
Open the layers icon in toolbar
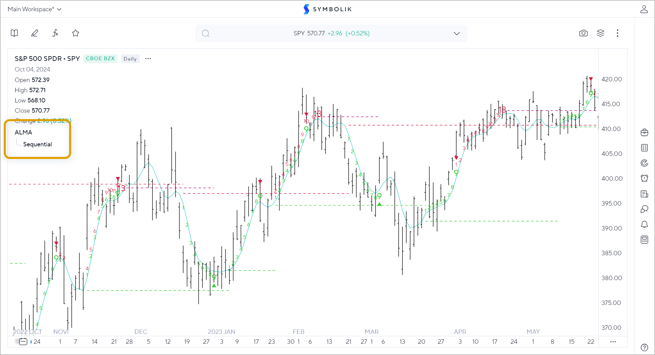tap(601, 33)
